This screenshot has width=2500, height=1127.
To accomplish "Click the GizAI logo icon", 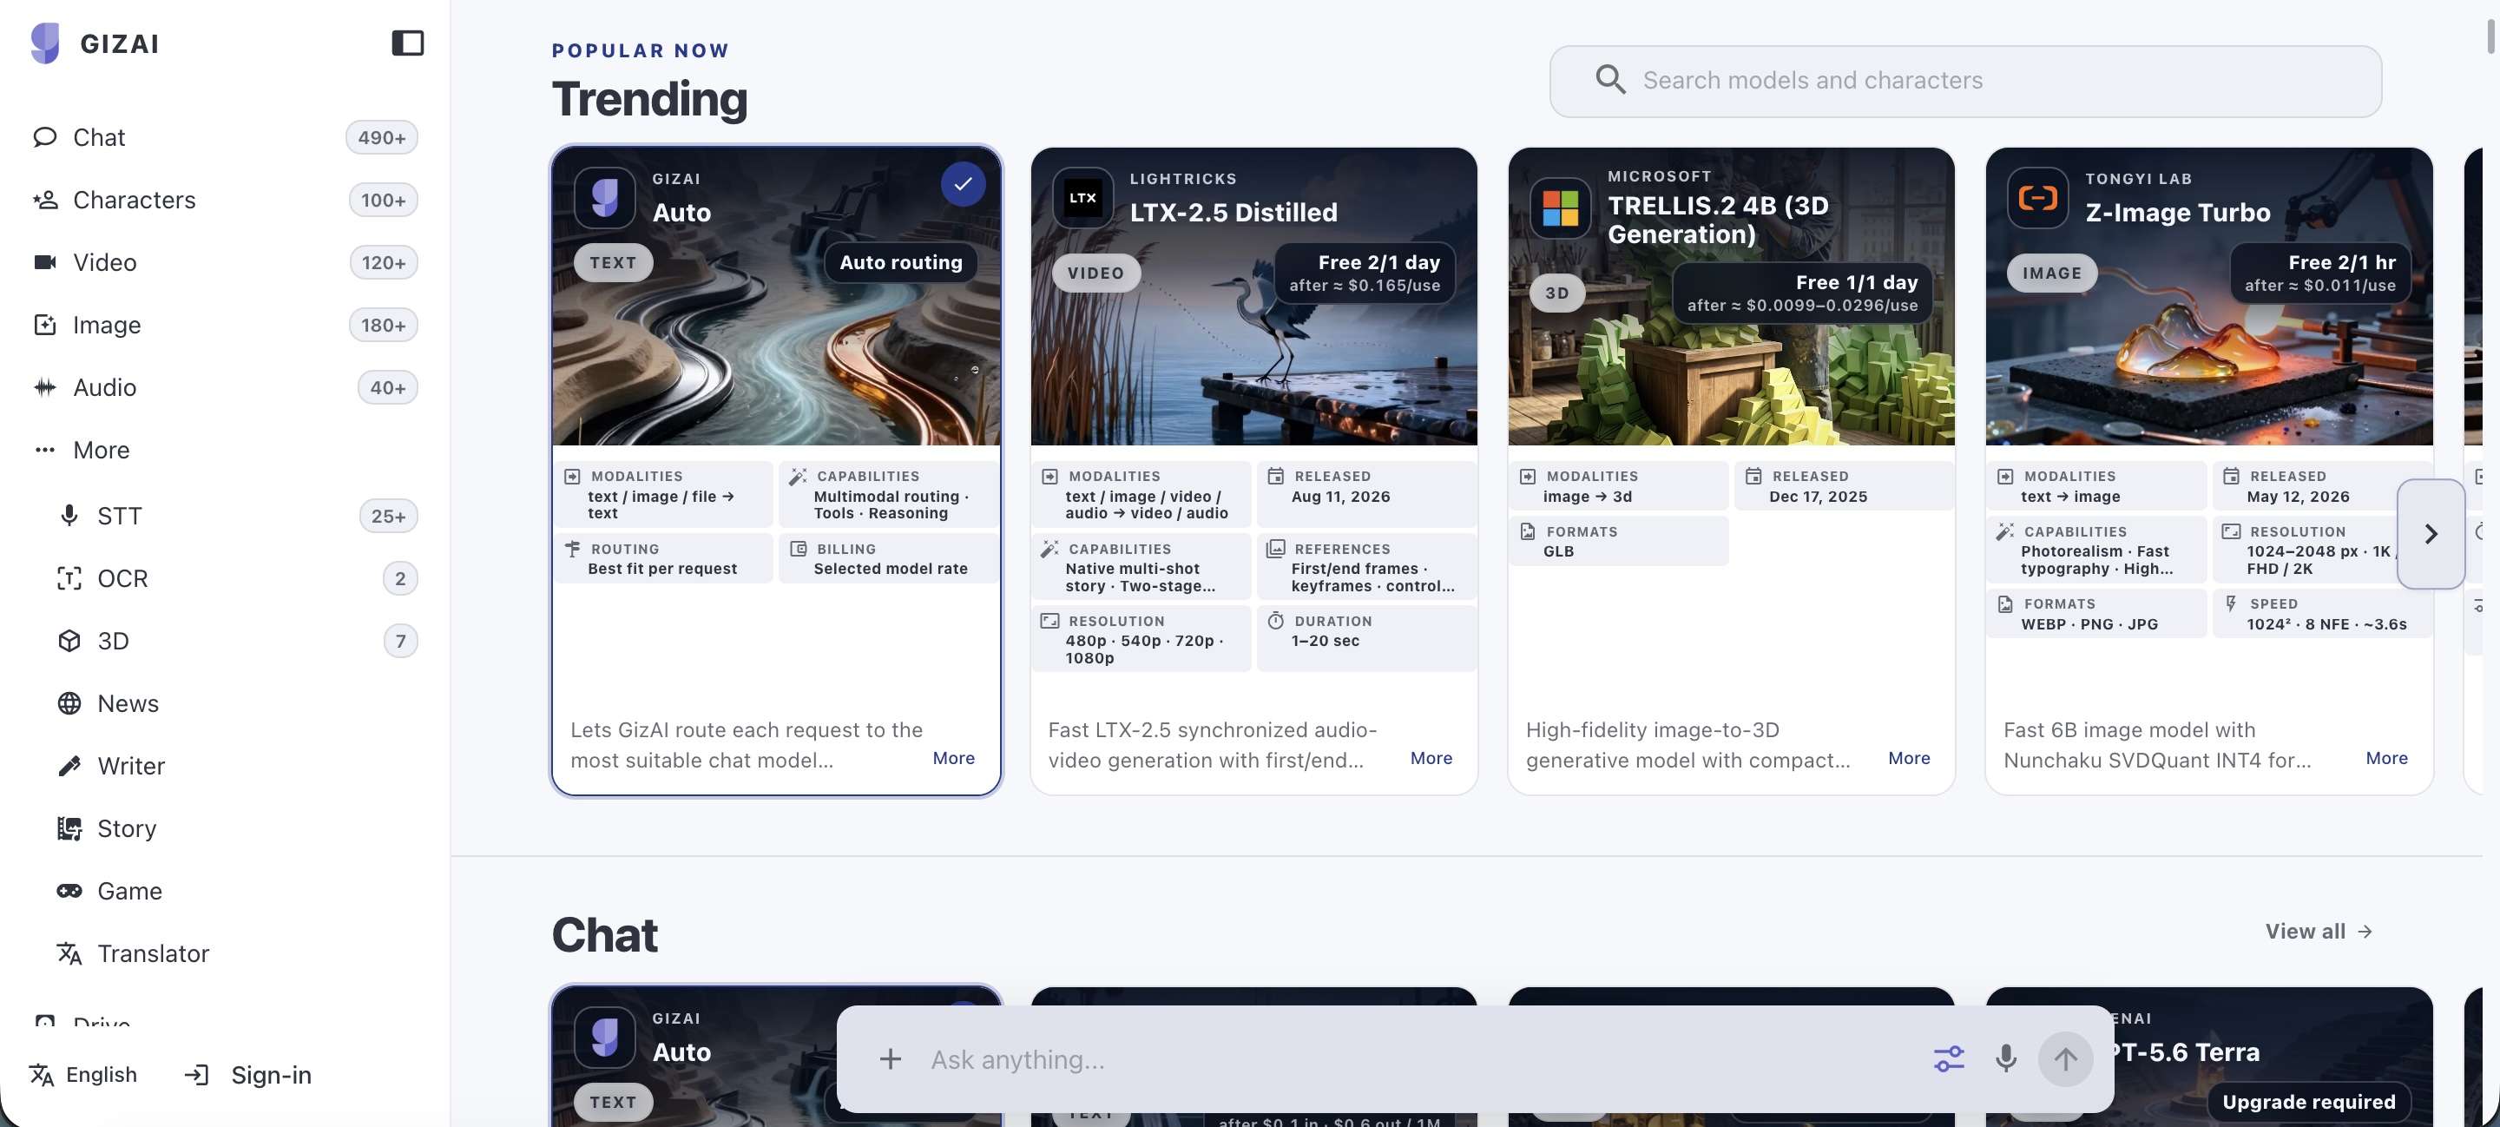I will click(44, 43).
